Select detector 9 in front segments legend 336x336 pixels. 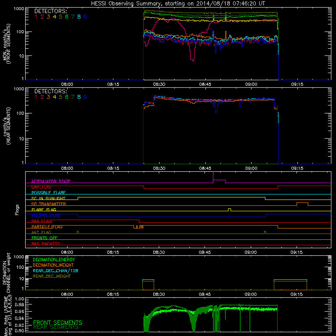[85, 17]
